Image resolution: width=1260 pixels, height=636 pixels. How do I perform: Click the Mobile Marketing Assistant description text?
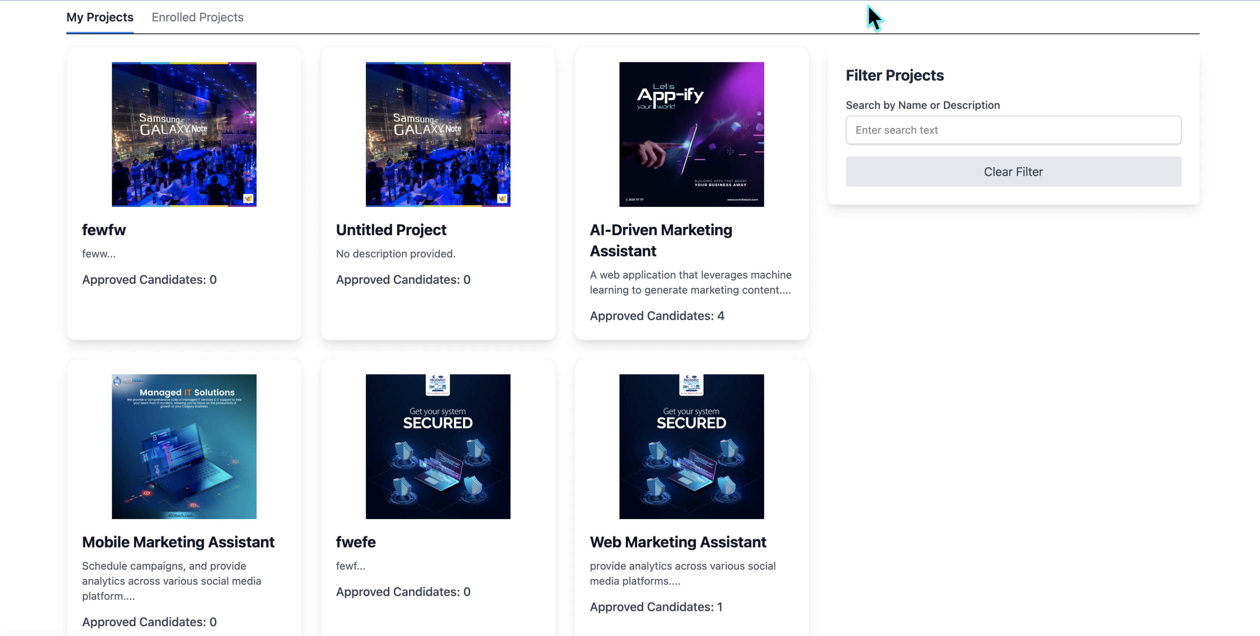(172, 581)
